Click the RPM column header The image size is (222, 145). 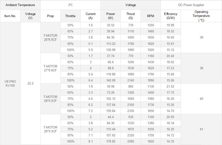point(150,16)
